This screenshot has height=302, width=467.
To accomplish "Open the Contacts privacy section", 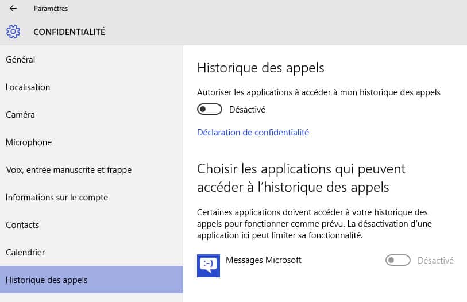I will (x=91, y=225).
